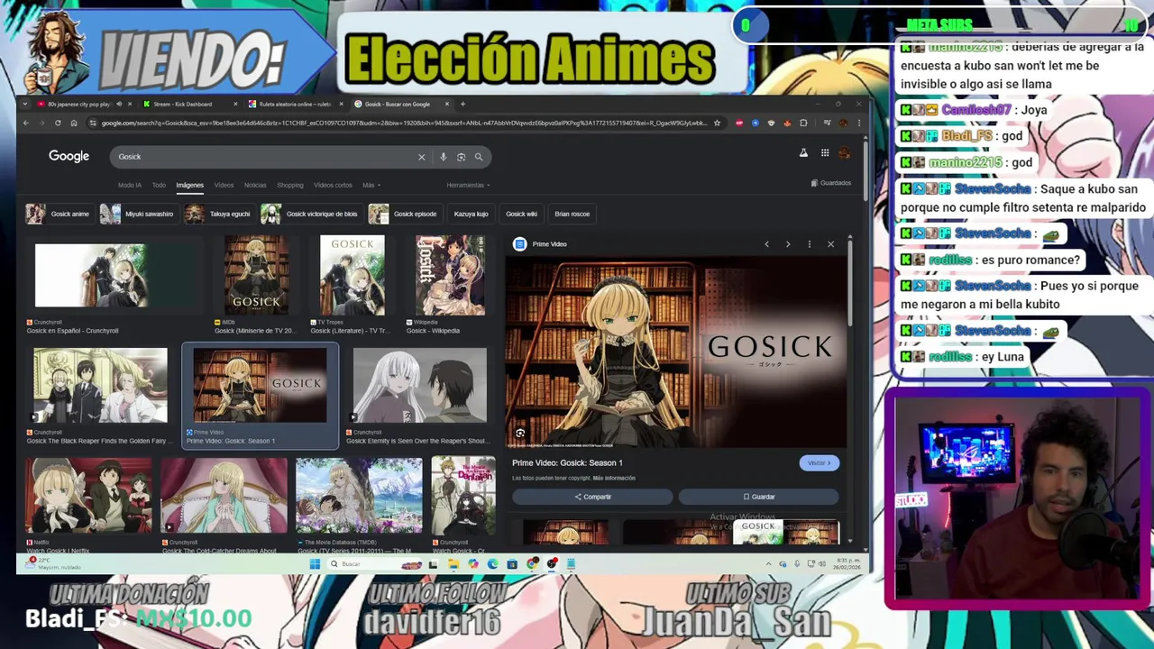Screen dimensions: 1154x649
Task: Open taskbar clock and date
Action: point(847,563)
